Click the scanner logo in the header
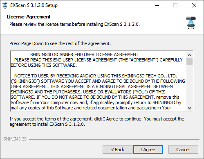This screenshot has height=159, width=204. 191,23
